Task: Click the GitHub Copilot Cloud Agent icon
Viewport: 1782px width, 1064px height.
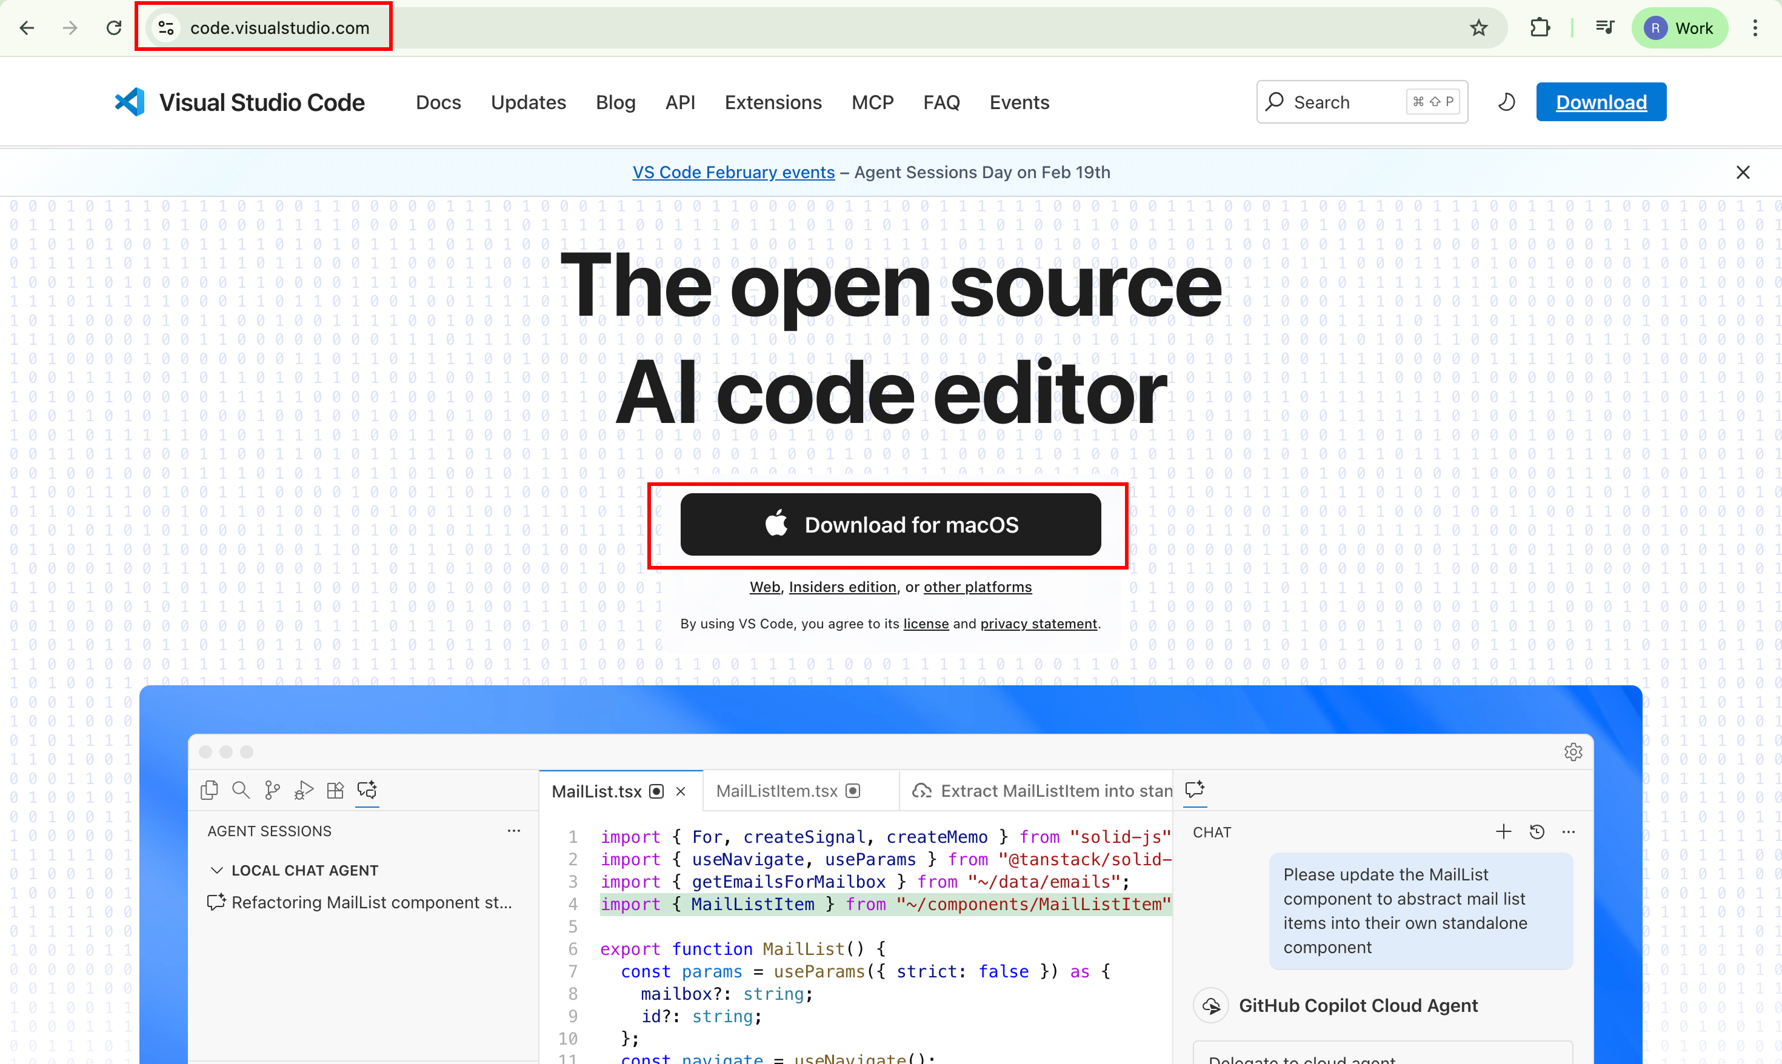Action: 1211,1005
